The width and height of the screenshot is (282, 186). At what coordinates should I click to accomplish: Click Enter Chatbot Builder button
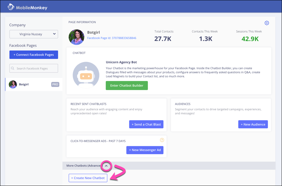(127, 85)
